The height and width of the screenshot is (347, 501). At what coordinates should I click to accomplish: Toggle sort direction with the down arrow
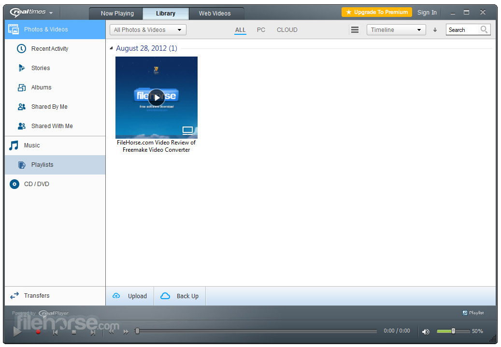coord(435,29)
